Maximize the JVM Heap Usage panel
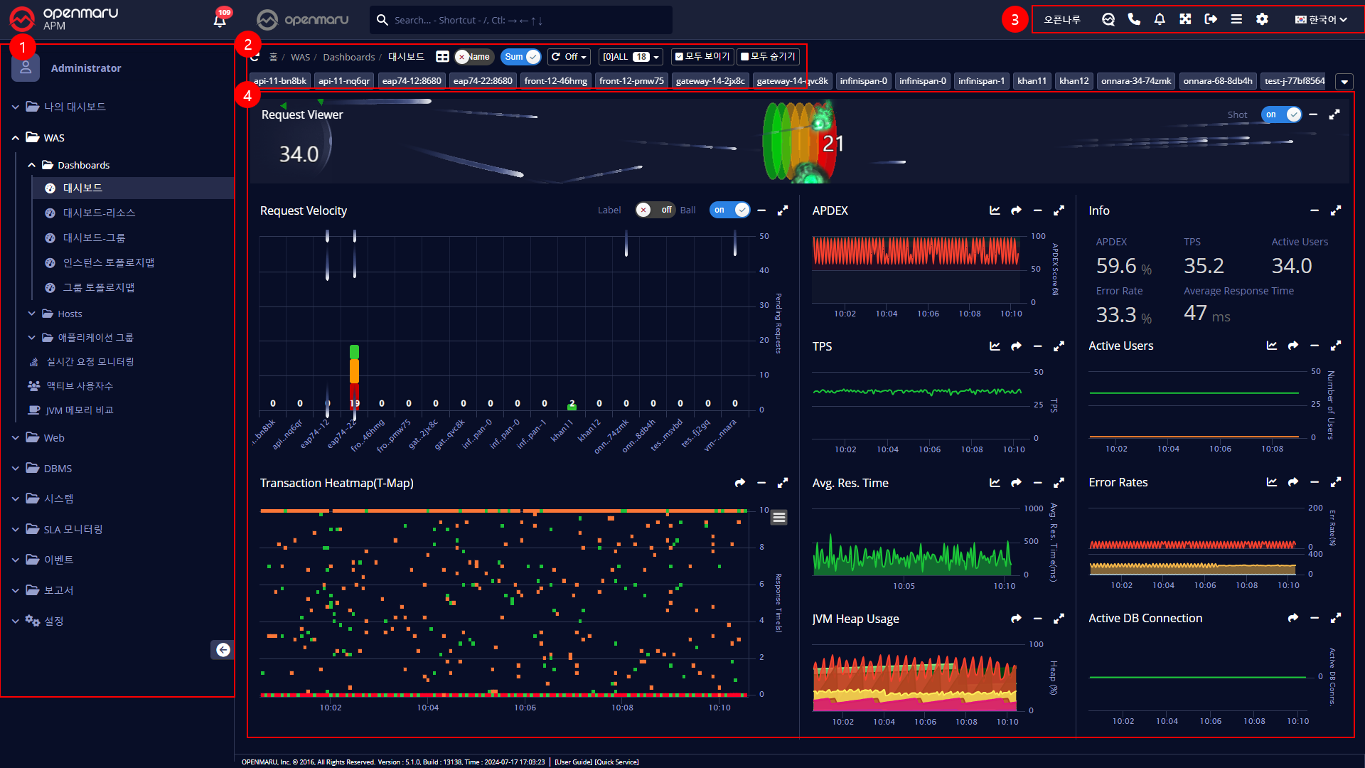This screenshot has height=768, width=1365. [x=1059, y=619]
